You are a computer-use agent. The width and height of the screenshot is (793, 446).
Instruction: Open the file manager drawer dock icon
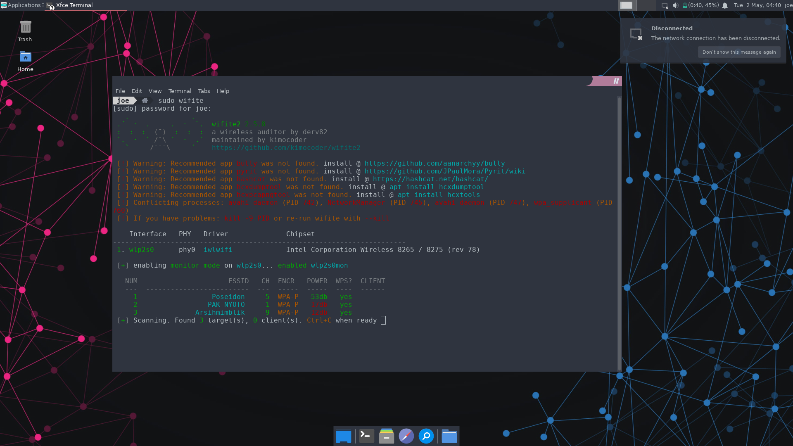coord(386,436)
